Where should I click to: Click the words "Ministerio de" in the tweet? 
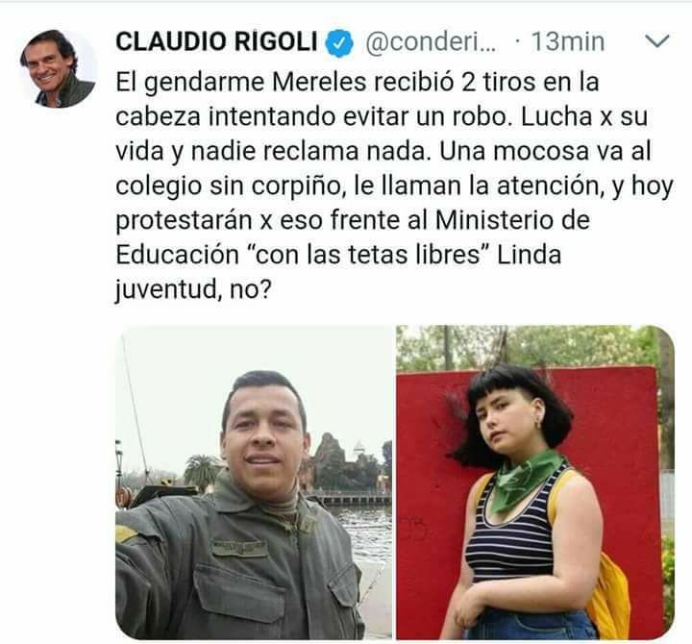[512, 220]
